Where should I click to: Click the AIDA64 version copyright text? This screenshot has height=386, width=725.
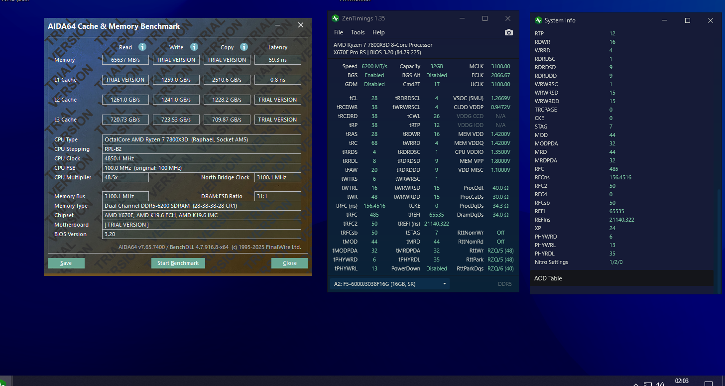point(210,247)
